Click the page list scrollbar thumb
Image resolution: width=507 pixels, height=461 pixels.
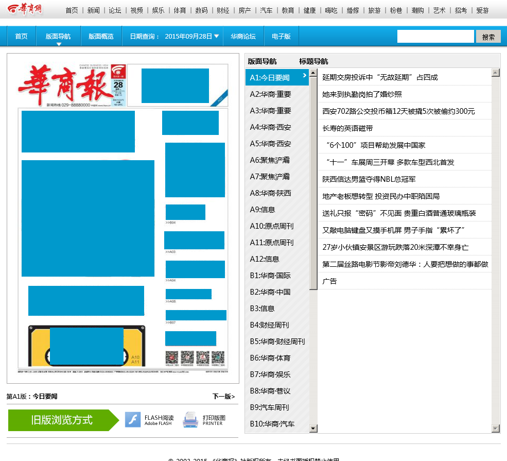[x=313, y=183]
